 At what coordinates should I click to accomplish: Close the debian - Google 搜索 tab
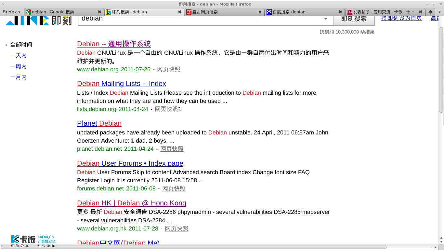click(x=99, y=12)
